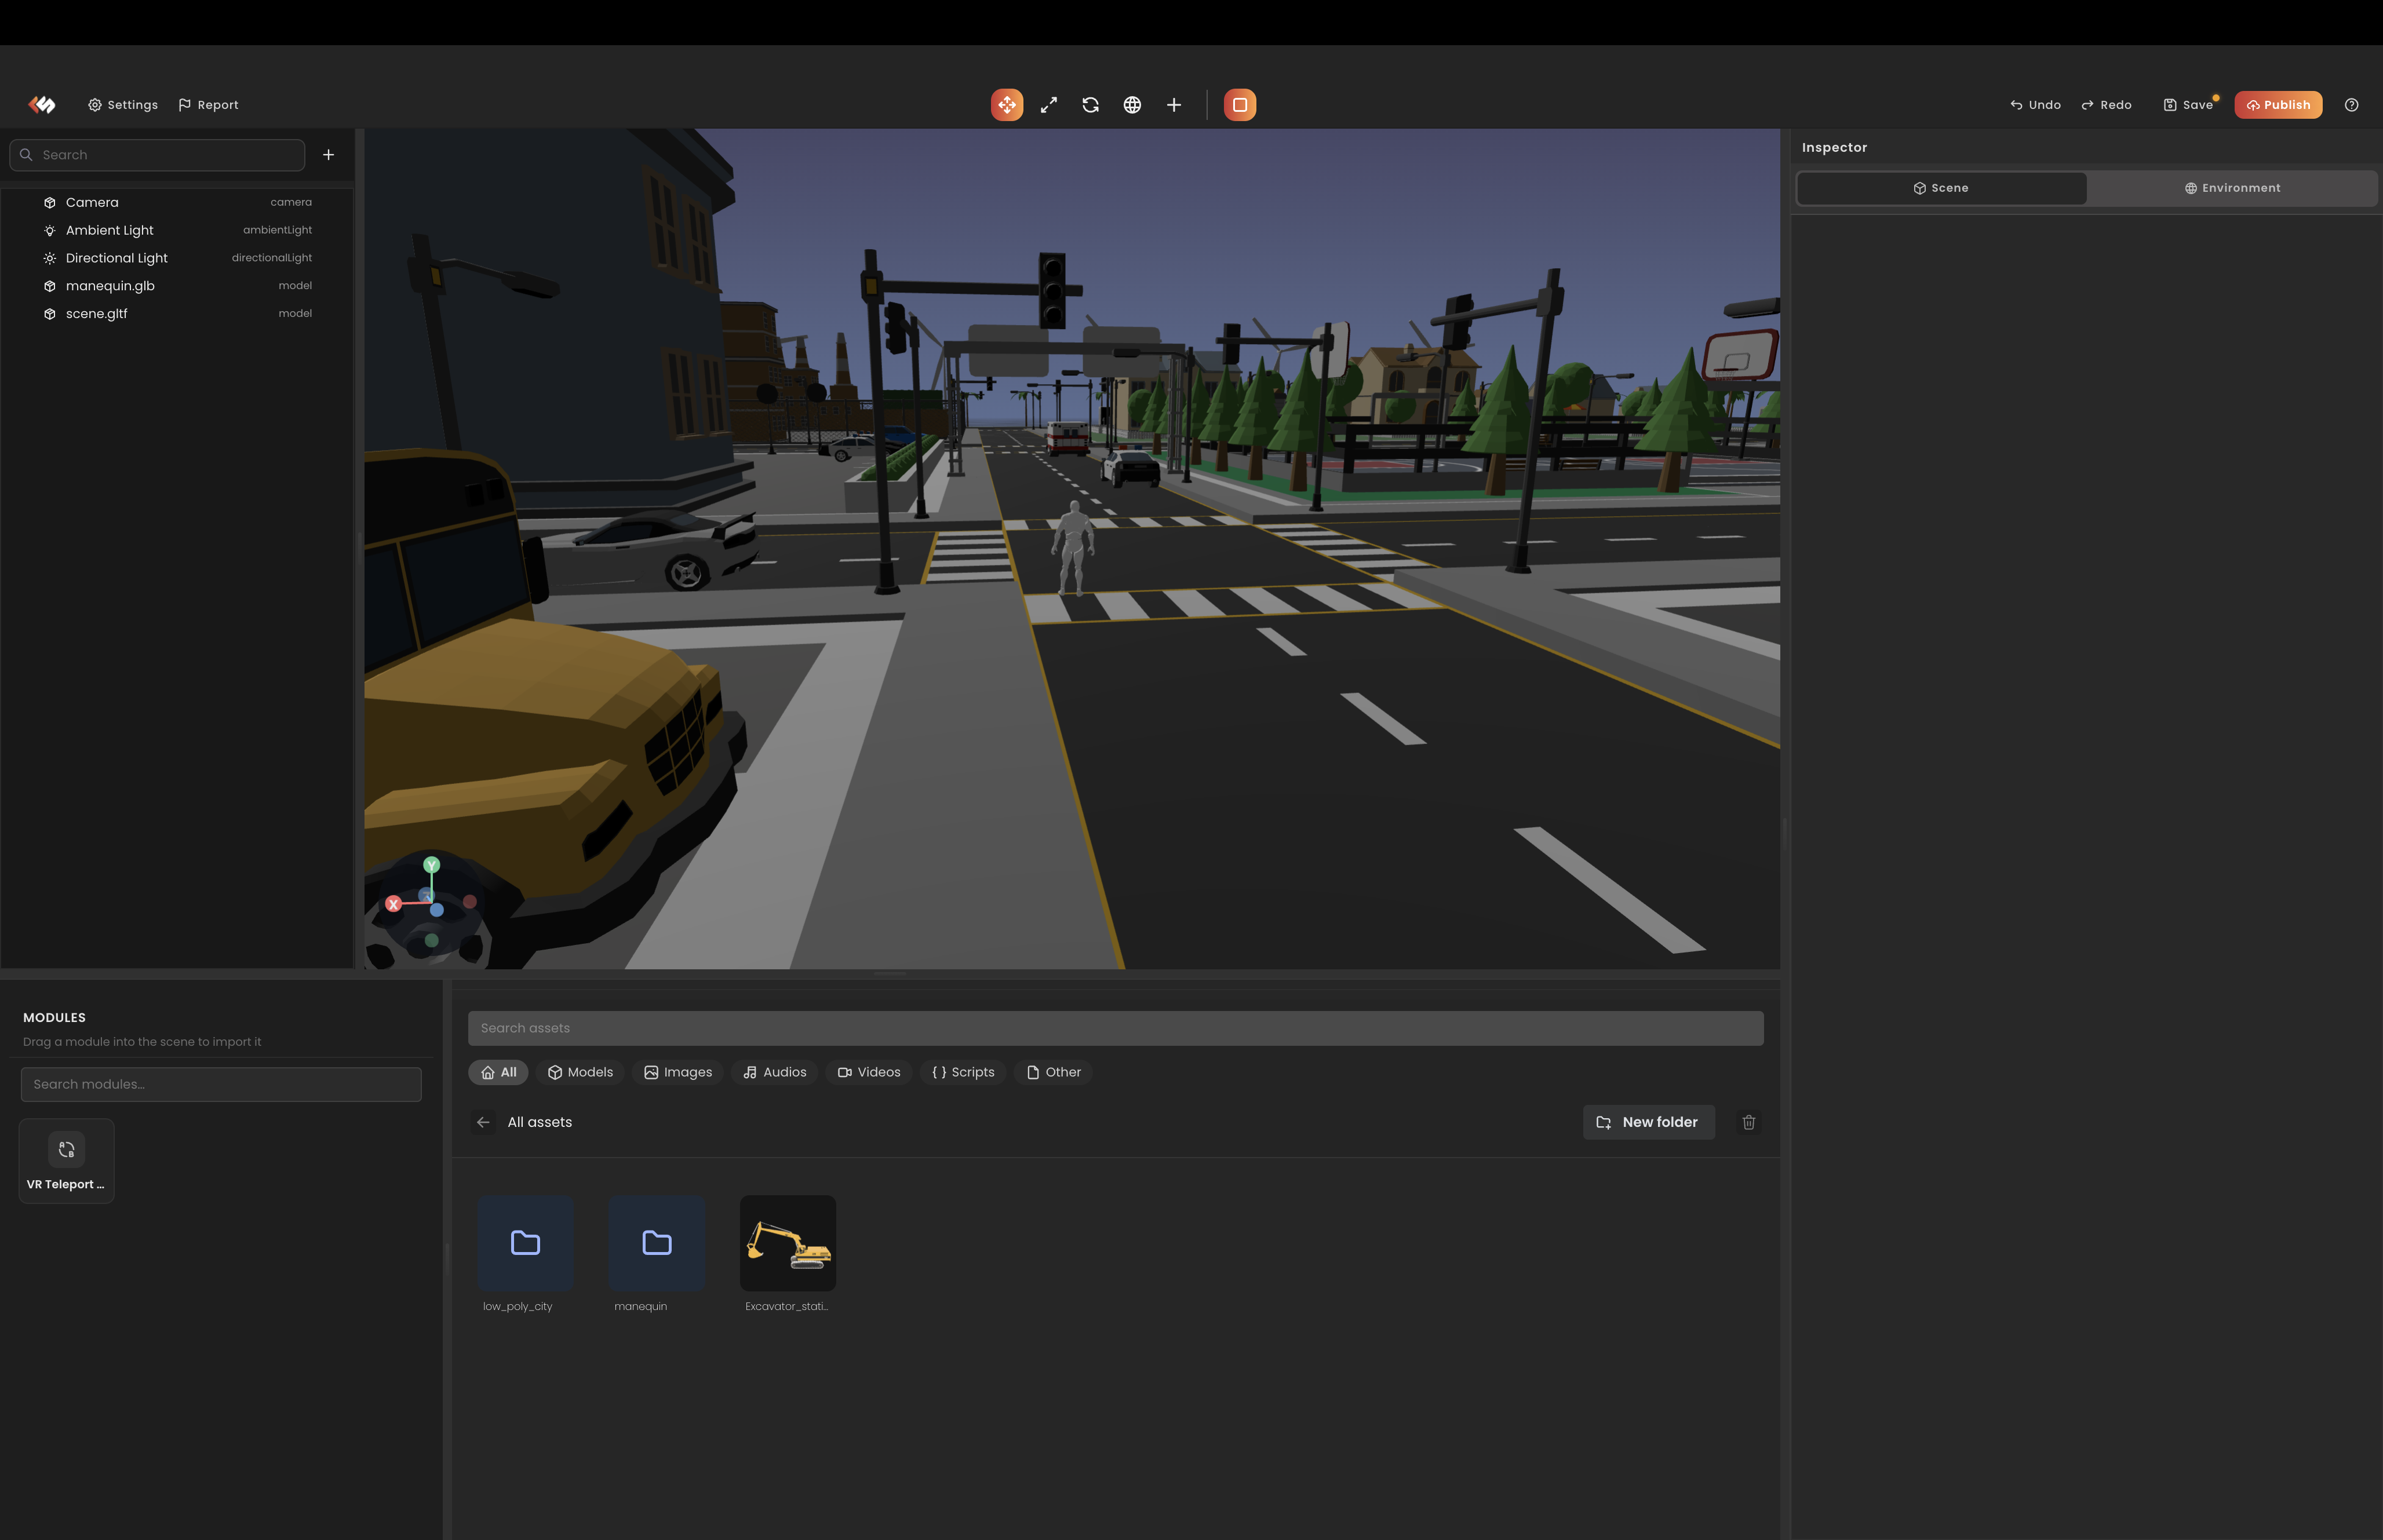Screen dimensions: 2383x1540
Task: Click the trash icon in the assets panel
Action: point(1748,1121)
